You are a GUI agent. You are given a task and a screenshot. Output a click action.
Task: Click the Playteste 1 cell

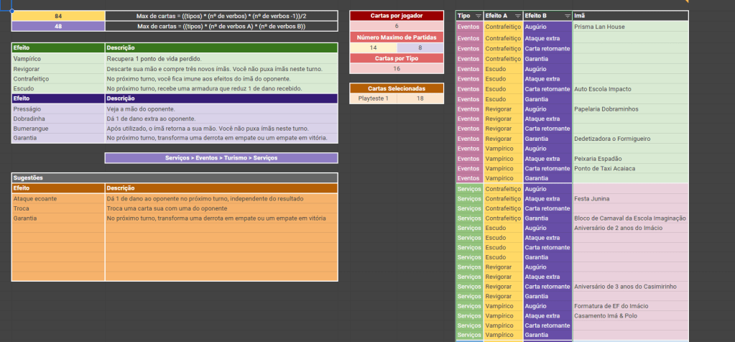[x=373, y=98]
